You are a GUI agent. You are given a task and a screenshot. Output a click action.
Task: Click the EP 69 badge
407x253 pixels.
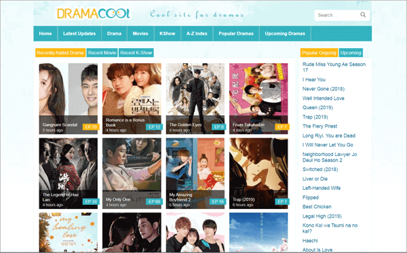154,201
